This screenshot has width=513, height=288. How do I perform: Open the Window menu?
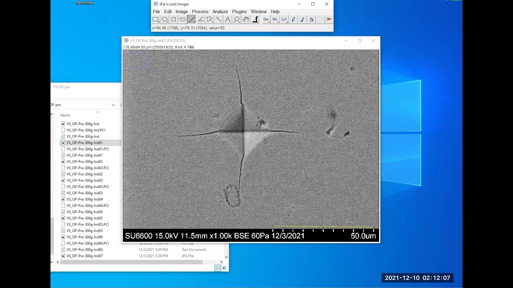(259, 12)
